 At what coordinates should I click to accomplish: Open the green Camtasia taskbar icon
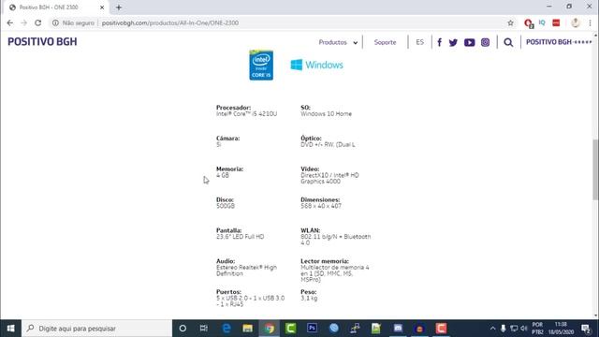click(291, 329)
